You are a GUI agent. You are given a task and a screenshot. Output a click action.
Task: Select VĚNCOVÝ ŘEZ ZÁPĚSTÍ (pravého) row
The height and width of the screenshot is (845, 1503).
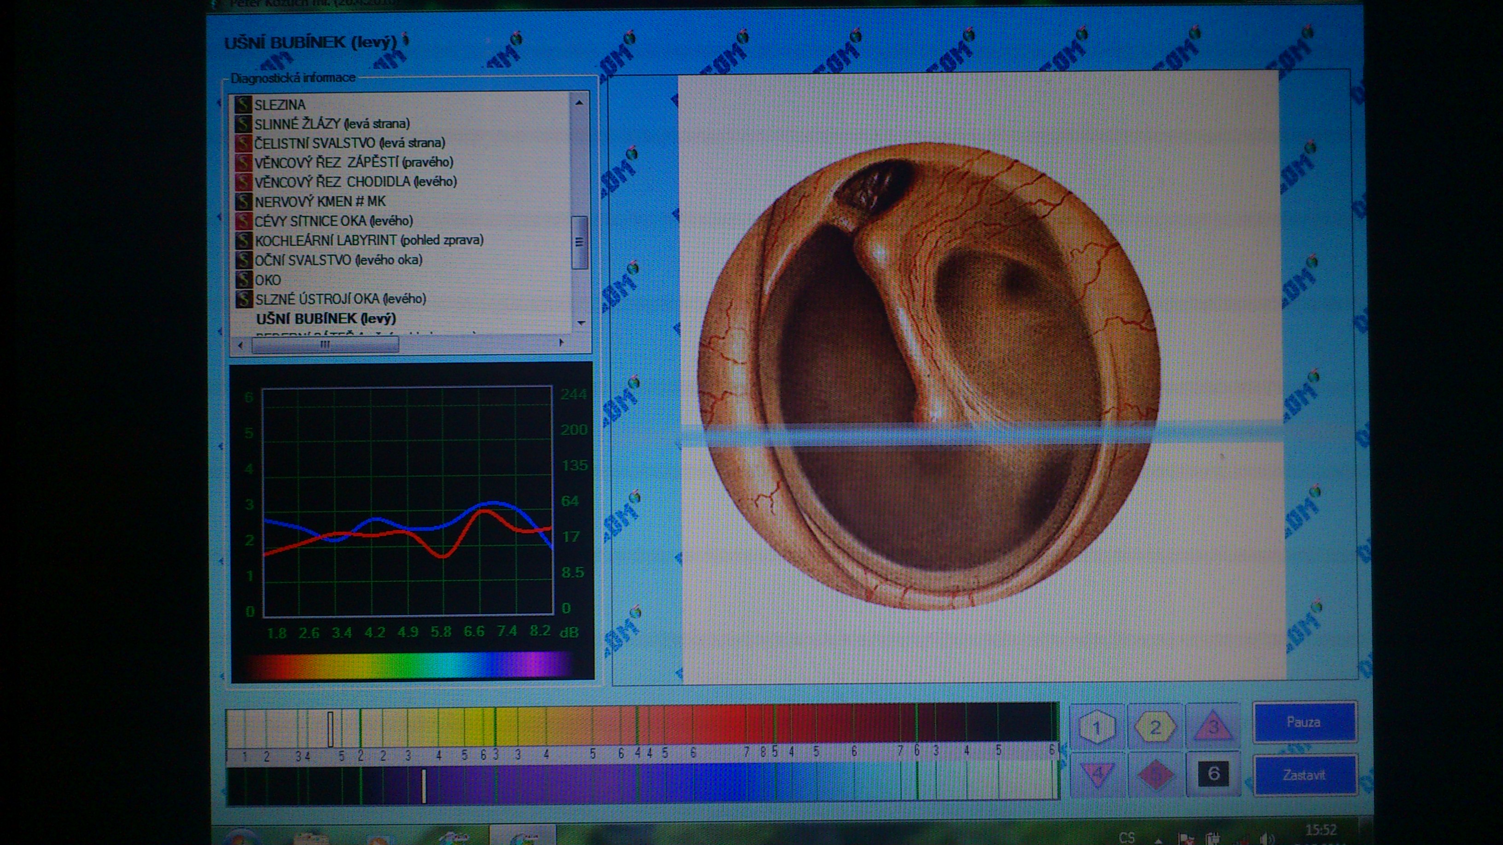[x=354, y=162]
